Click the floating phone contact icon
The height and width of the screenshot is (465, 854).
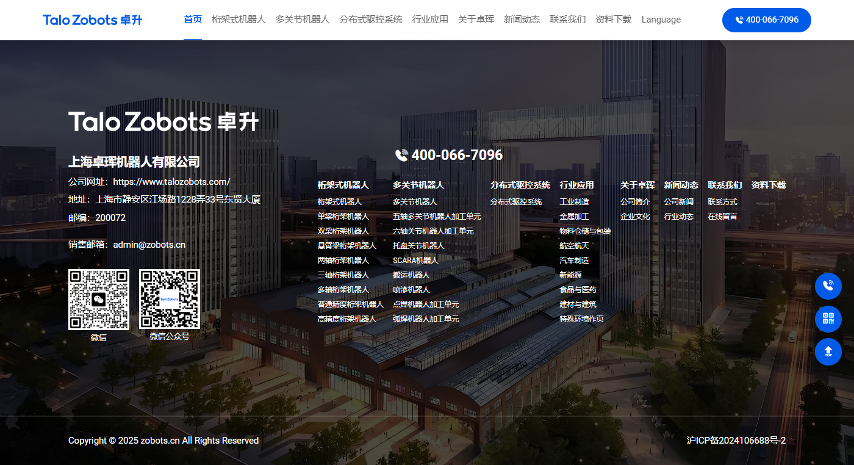click(828, 286)
